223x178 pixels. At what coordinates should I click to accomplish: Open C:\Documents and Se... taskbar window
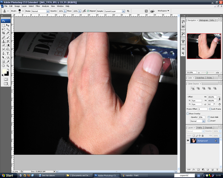79,175
